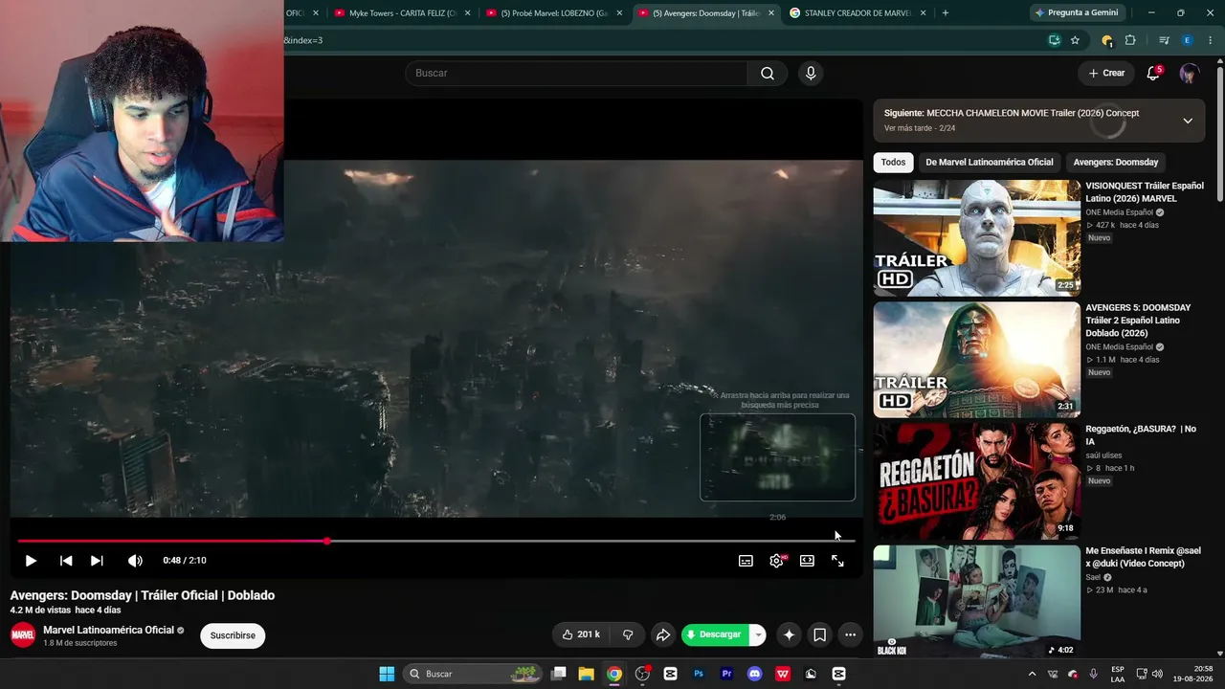Open the Chrome extensions puzzle icon

click(1130, 40)
